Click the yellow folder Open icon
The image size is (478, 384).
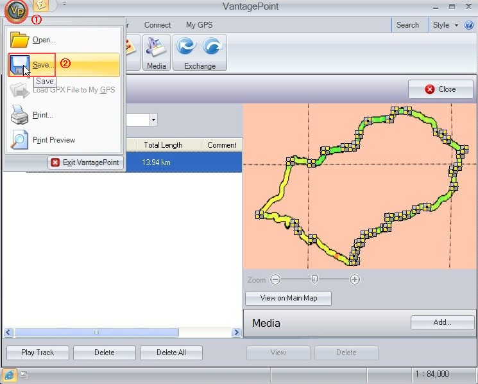point(19,40)
